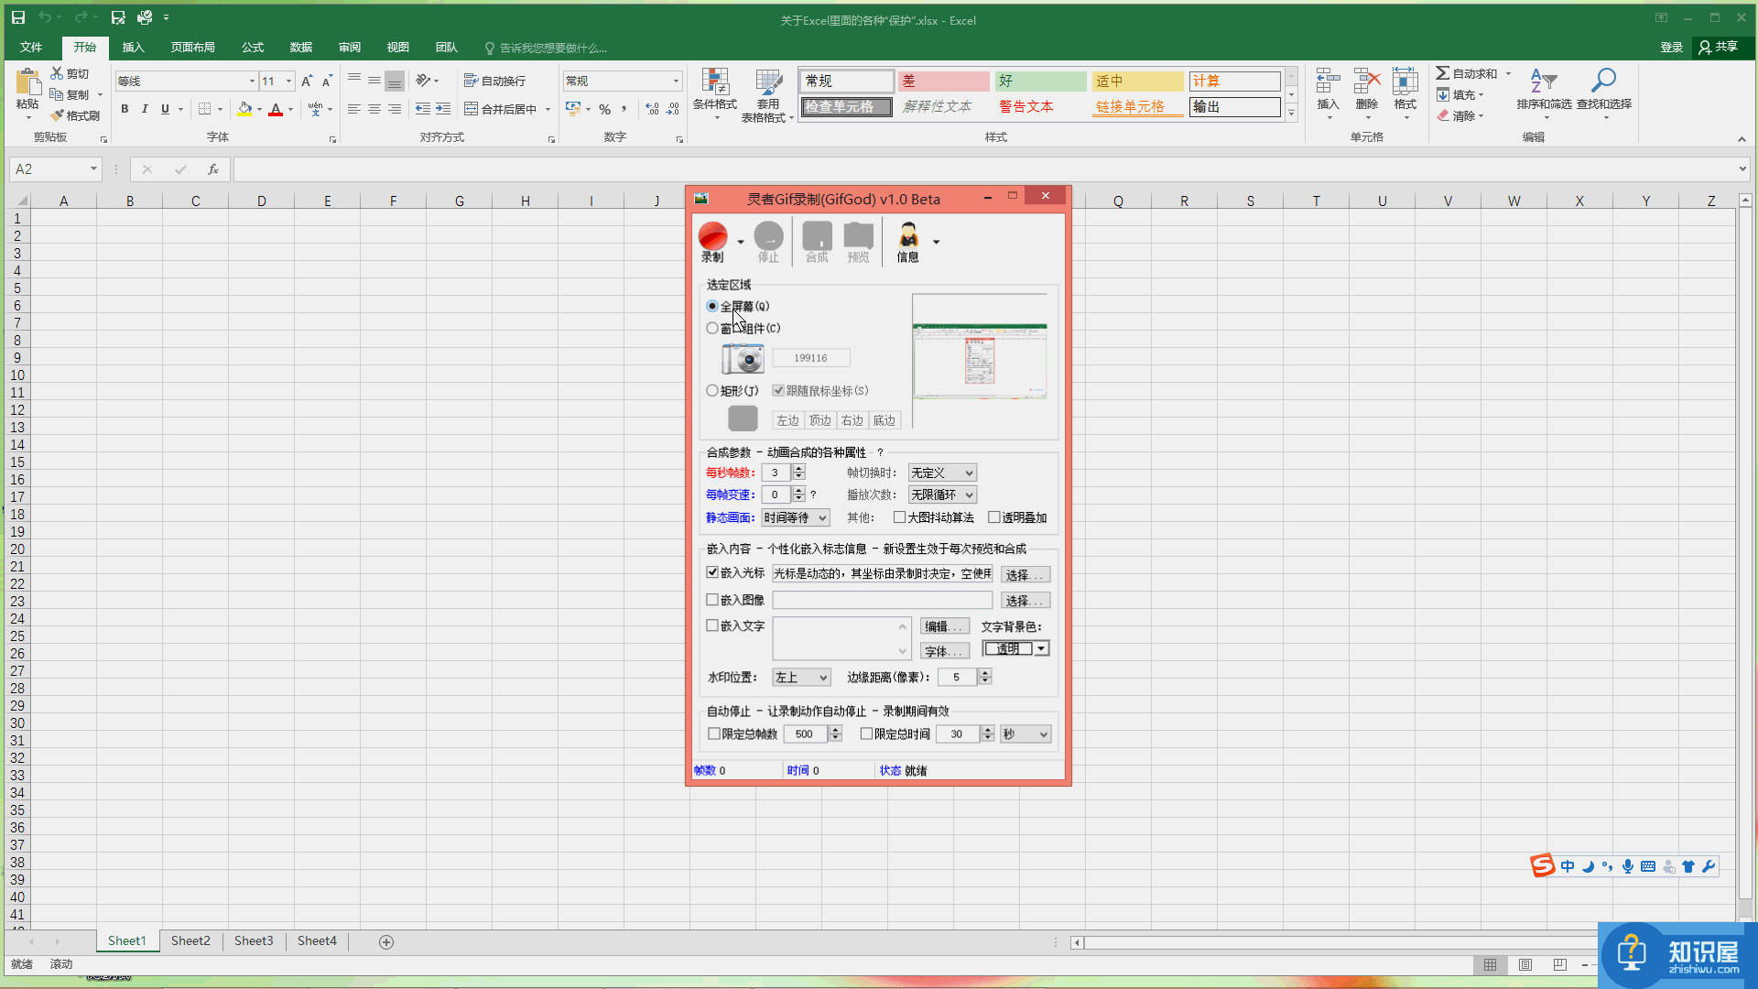Click the Percent Style icon

(x=604, y=109)
